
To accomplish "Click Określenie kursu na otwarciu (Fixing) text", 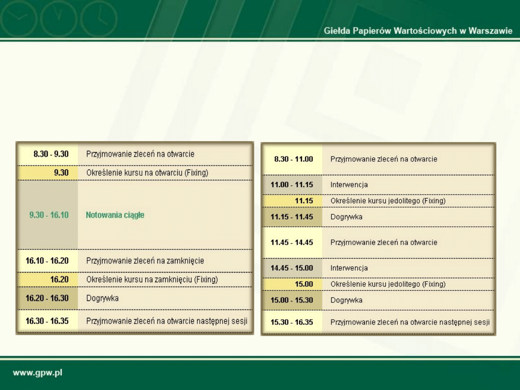I will 147,173.
